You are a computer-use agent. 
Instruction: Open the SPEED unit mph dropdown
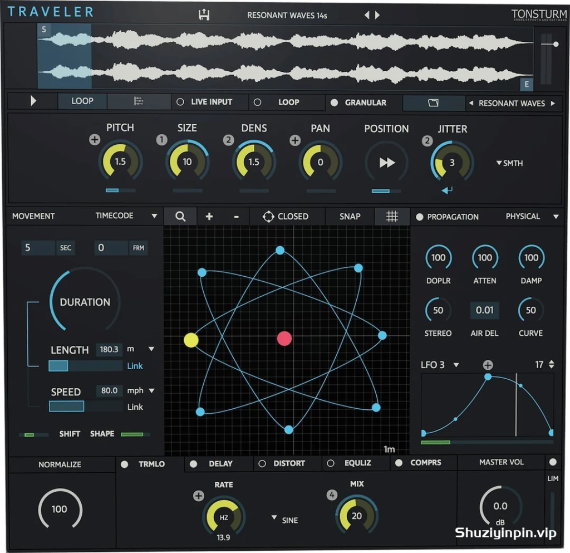(x=152, y=391)
